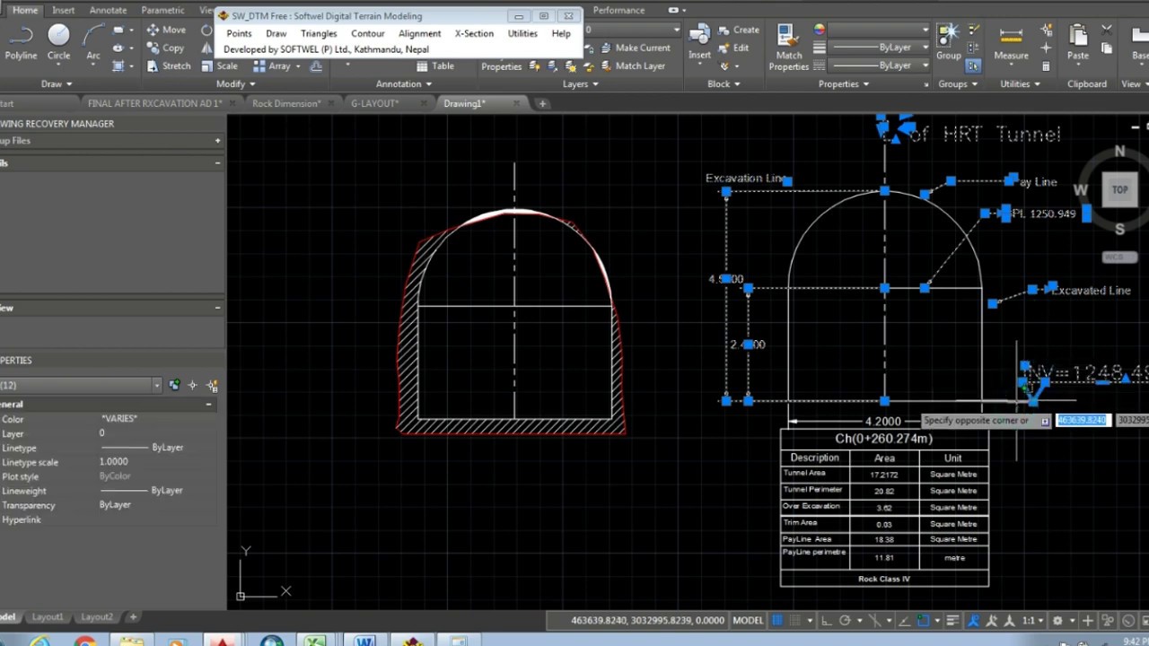Click the Table tool in Annotation
This screenshot has width=1149, height=646.
(434, 65)
